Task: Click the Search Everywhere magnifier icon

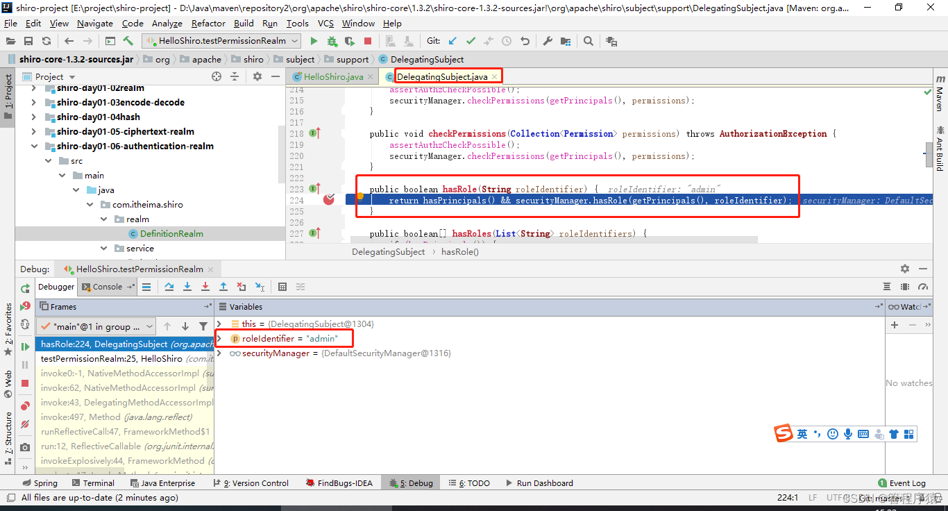Action: 589,42
